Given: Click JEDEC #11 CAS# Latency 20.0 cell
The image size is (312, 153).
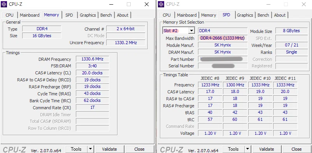Looking at the screenshot, I should tap(285, 91).
